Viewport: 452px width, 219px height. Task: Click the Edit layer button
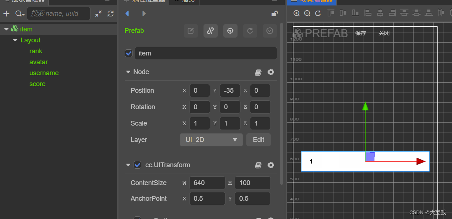(x=258, y=140)
